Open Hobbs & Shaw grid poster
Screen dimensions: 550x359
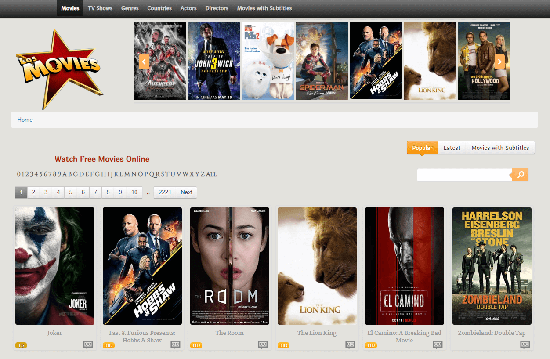click(142, 266)
